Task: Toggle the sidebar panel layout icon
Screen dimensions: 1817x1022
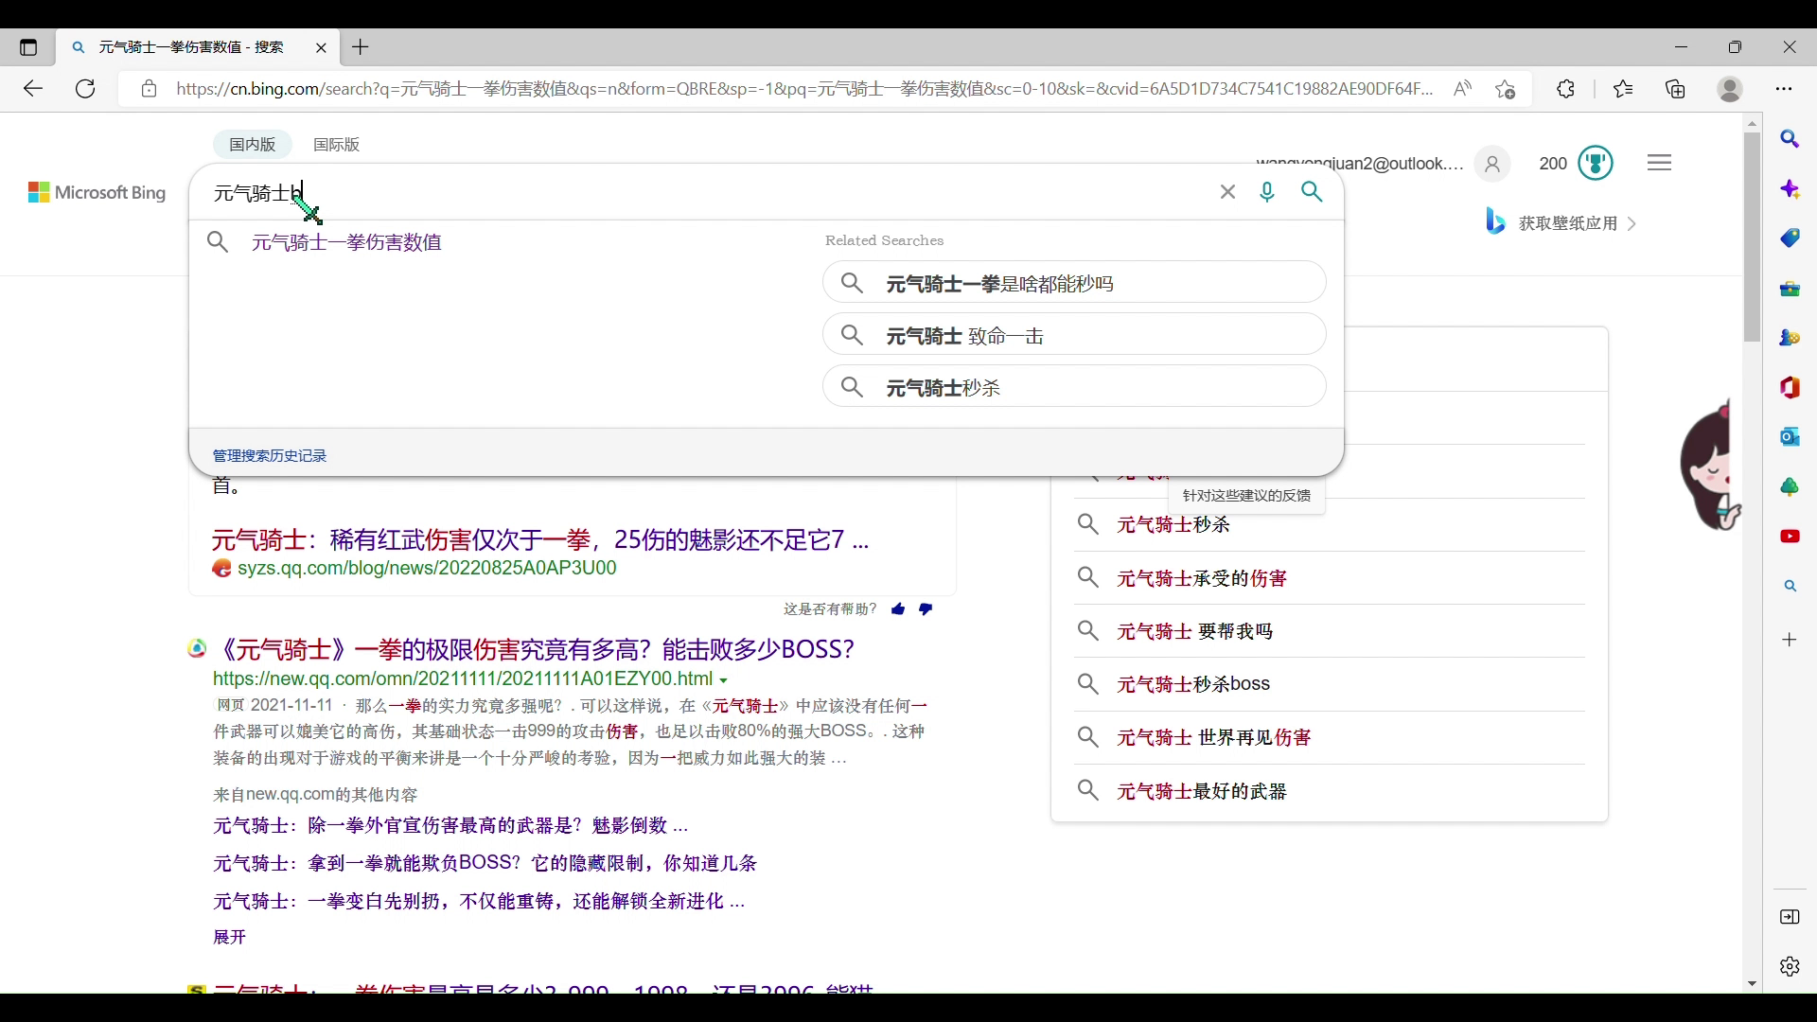Action: click(1790, 917)
